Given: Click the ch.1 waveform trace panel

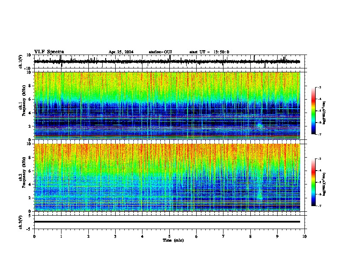Looking at the screenshot, I should 170,61.
